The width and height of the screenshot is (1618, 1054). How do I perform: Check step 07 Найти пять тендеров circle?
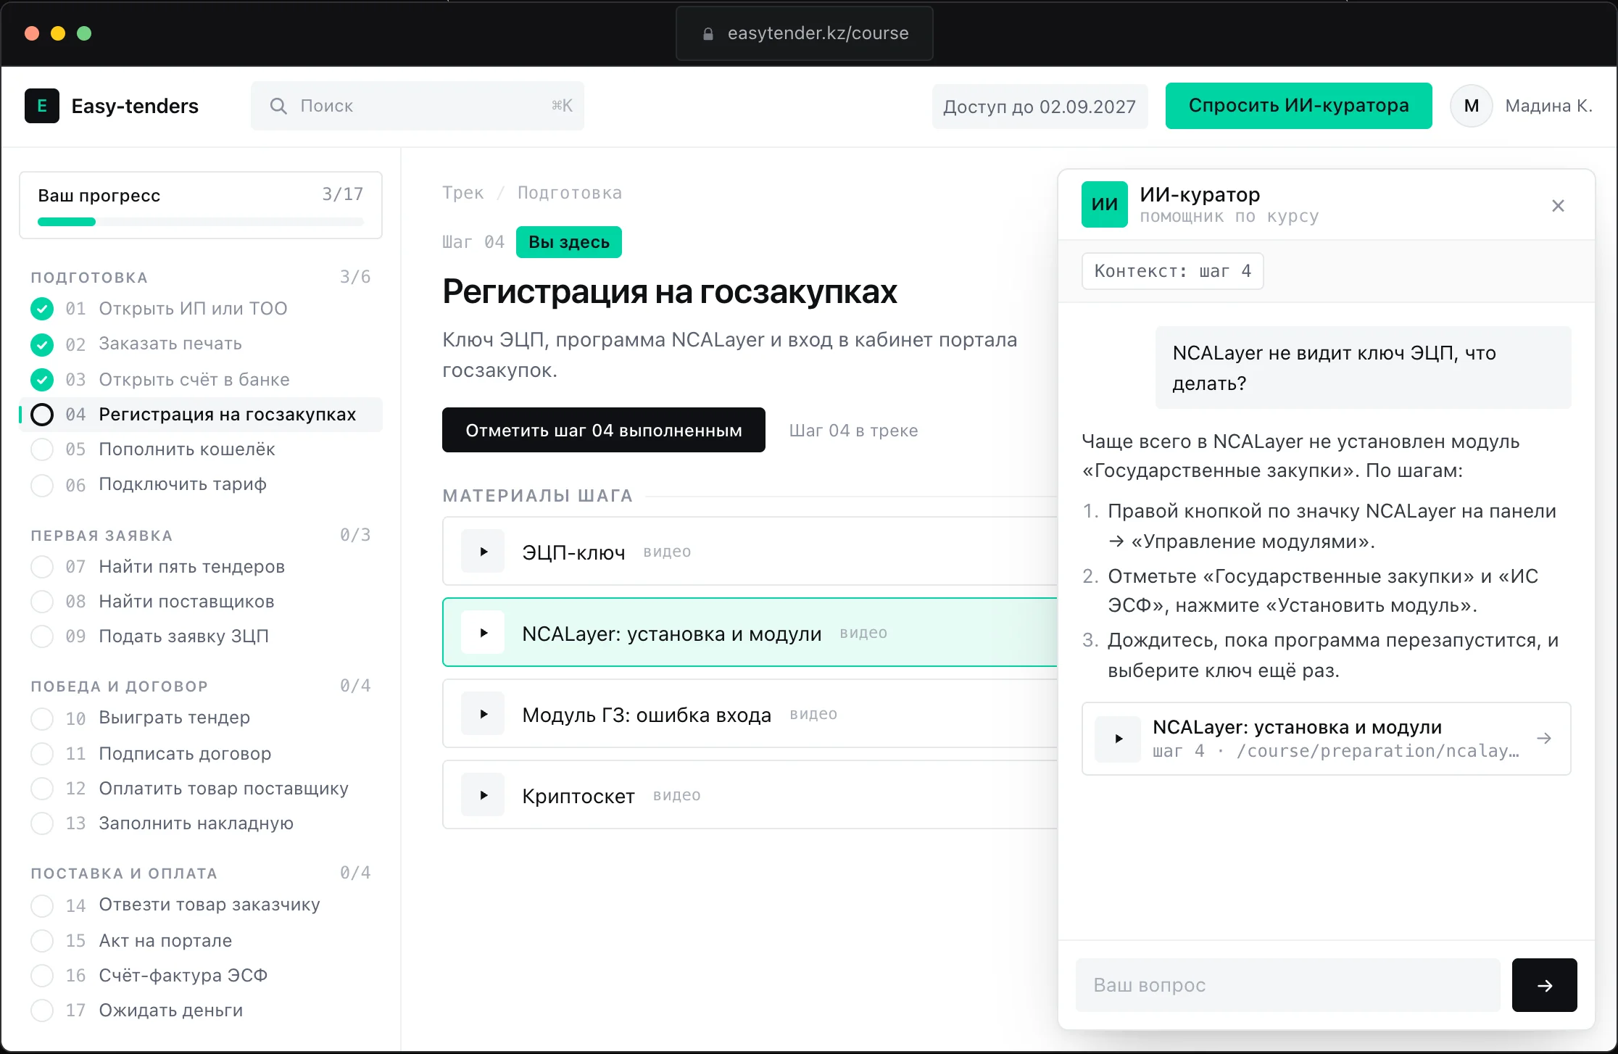point(42,566)
